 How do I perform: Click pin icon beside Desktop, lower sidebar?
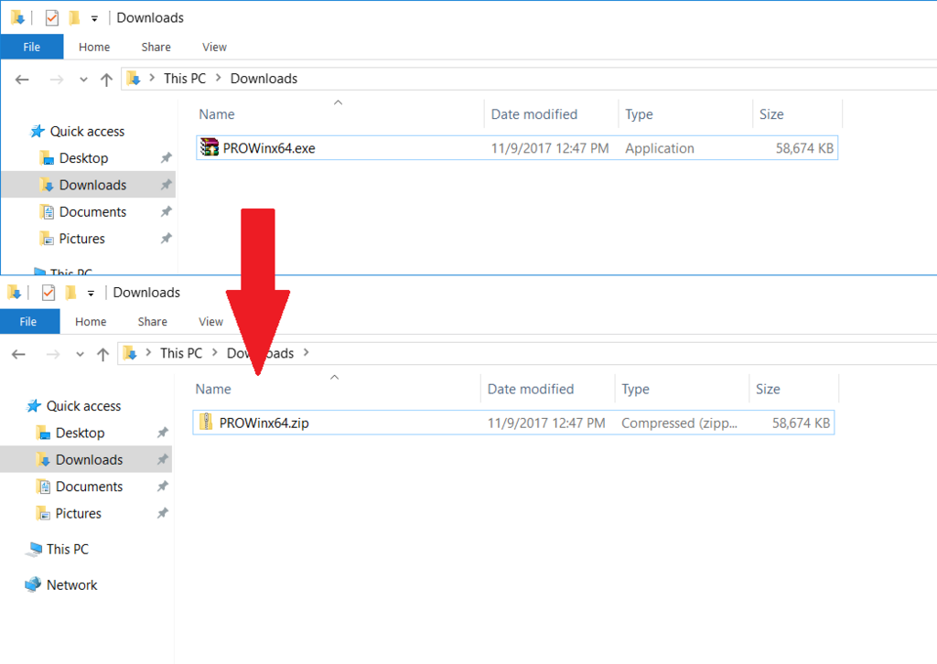[163, 433]
